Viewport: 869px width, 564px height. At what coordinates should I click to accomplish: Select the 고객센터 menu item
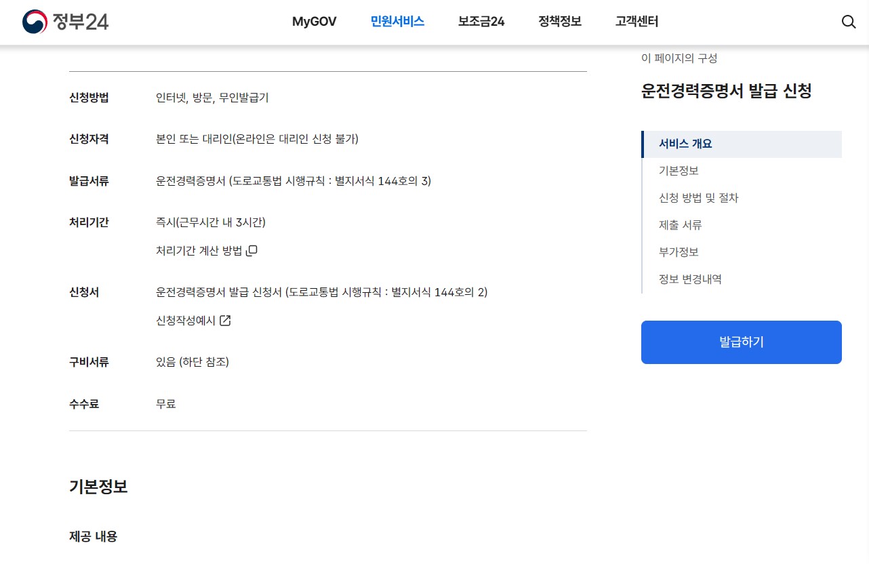pos(635,21)
